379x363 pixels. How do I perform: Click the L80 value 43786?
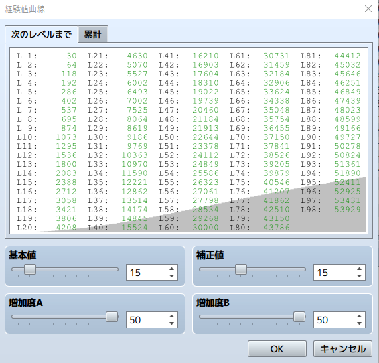277,228
